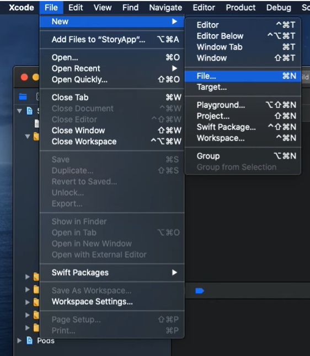Select the New submenu entry

tap(112, 21)
